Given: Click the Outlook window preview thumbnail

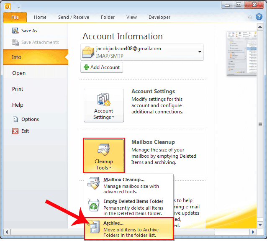Looking at the screenshot, I should (242, 53).
